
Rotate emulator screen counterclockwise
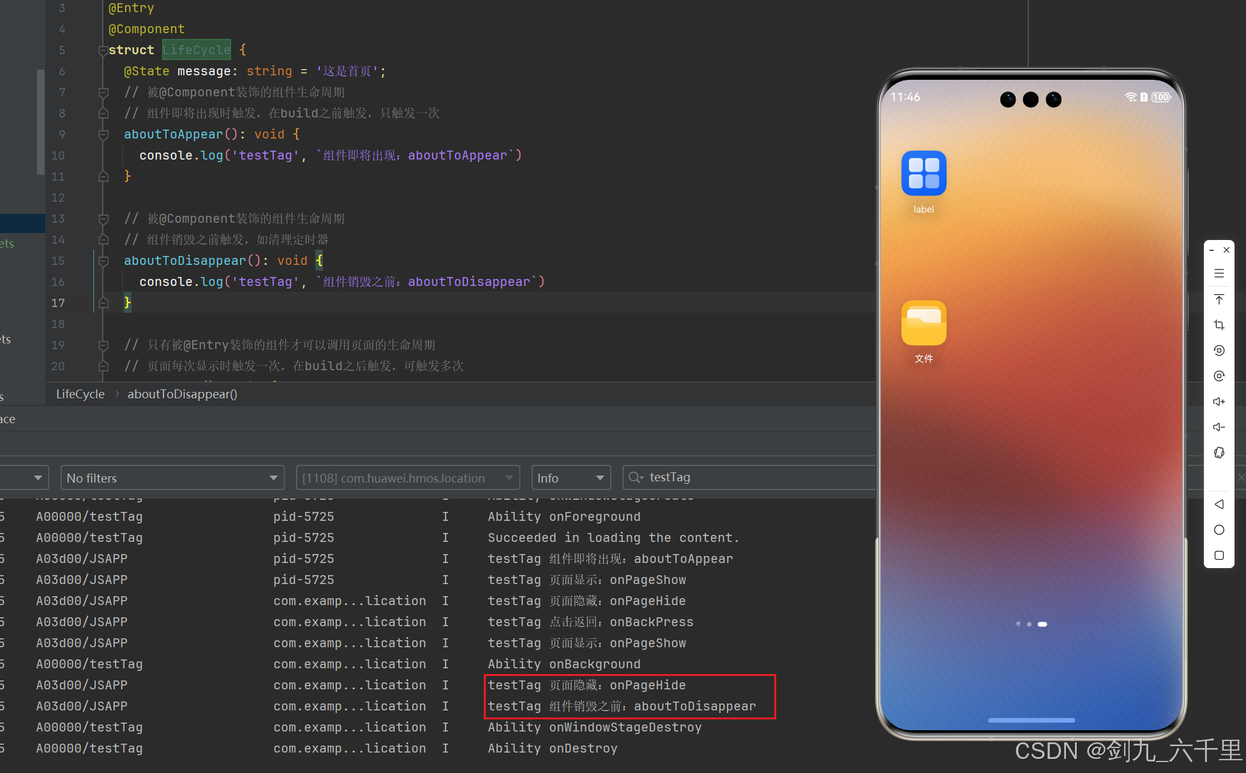tap(1219, 350)
